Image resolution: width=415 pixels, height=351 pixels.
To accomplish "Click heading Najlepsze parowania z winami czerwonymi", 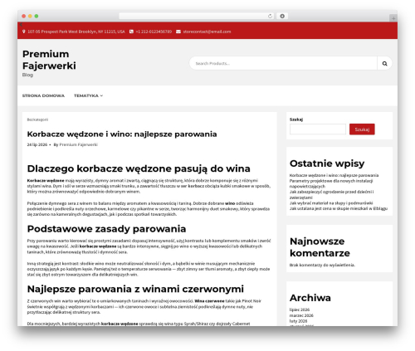I will pyautogui.click(x=135, y=289).
